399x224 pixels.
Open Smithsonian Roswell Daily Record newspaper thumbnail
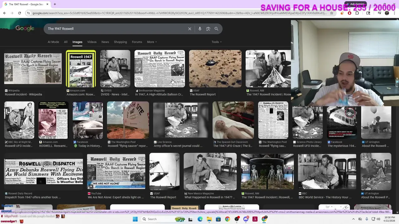click(x=160, y=68)
